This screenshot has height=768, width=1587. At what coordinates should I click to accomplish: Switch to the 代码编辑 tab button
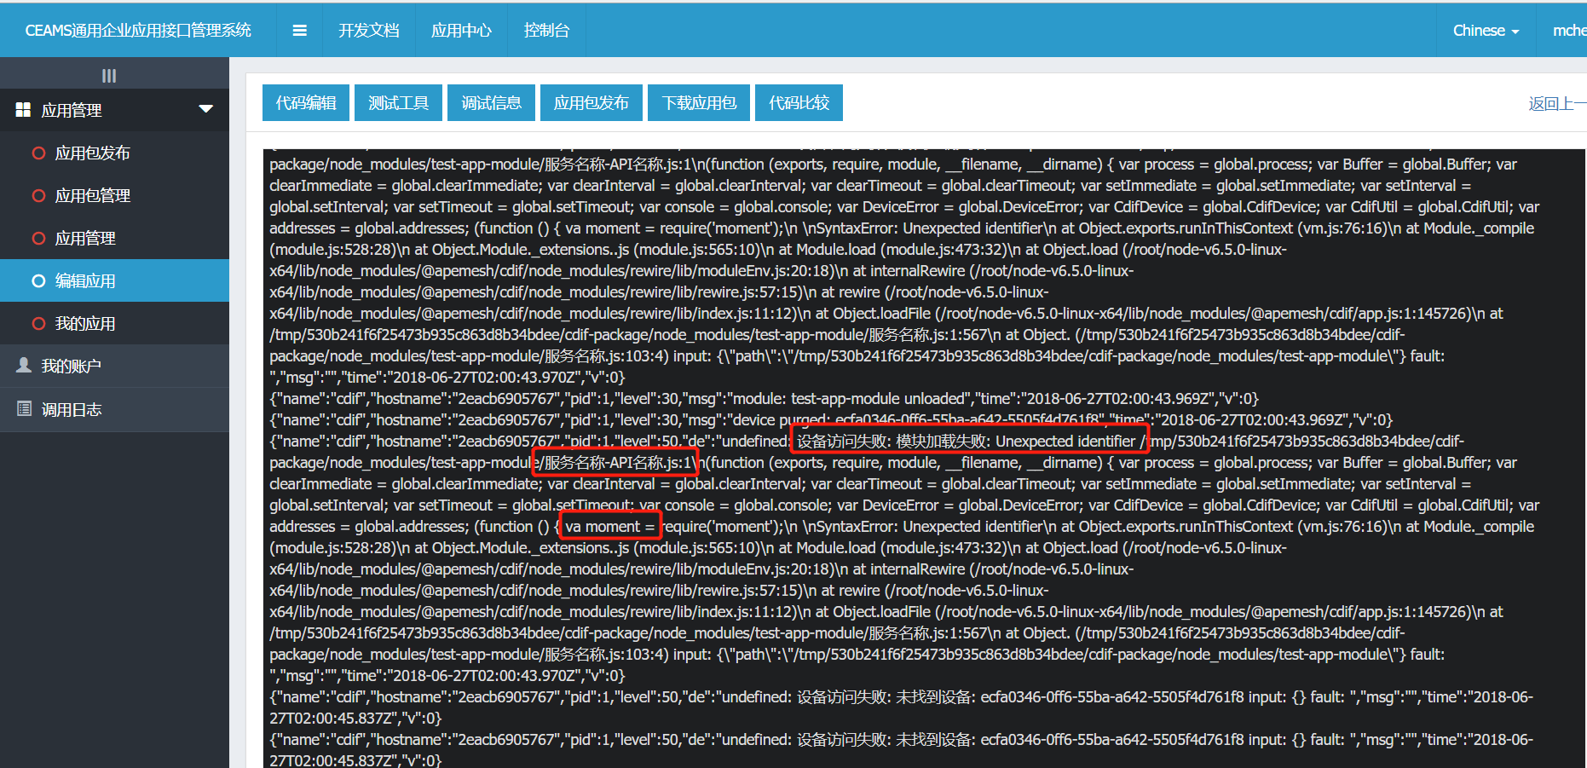coord(306,103)
